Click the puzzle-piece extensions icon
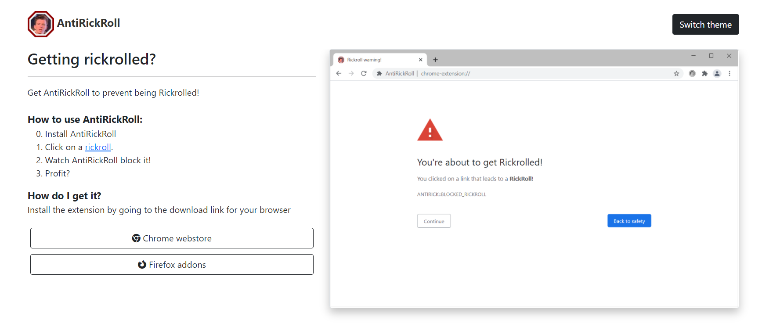The image size is (762, 327). pos(704,73)
